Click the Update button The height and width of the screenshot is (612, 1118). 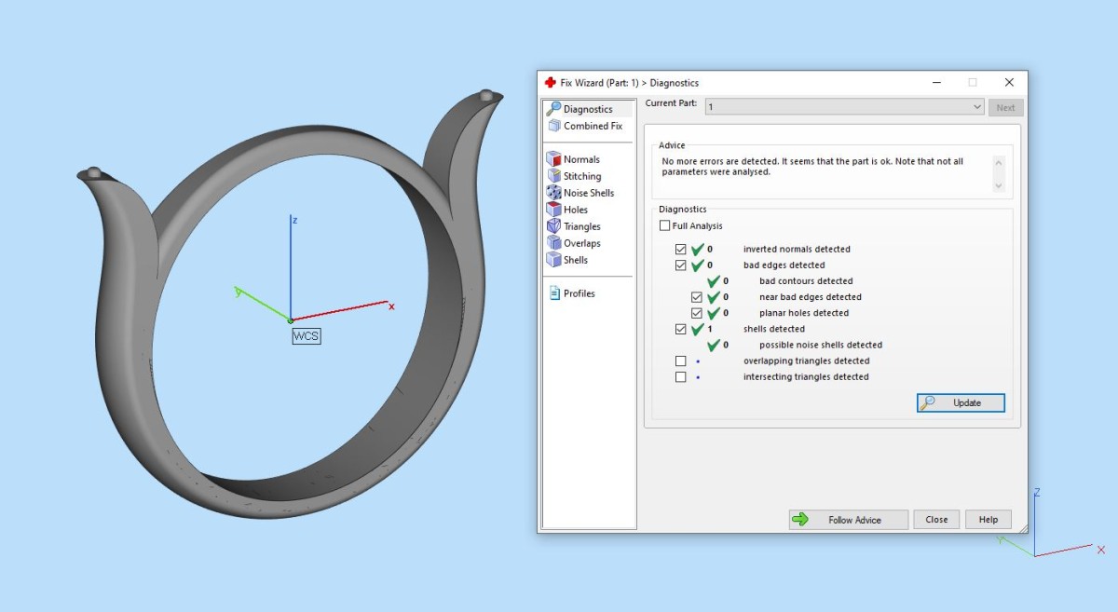coord(961,403)
